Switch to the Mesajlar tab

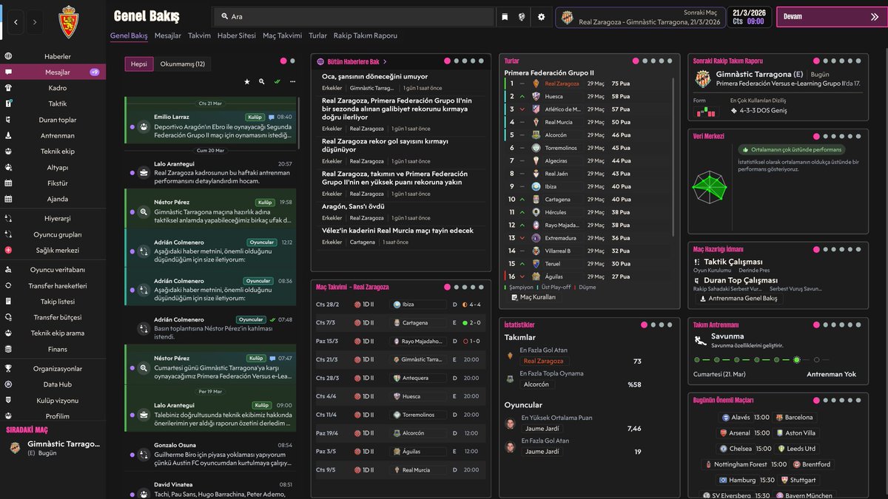(x=168, y=35)
